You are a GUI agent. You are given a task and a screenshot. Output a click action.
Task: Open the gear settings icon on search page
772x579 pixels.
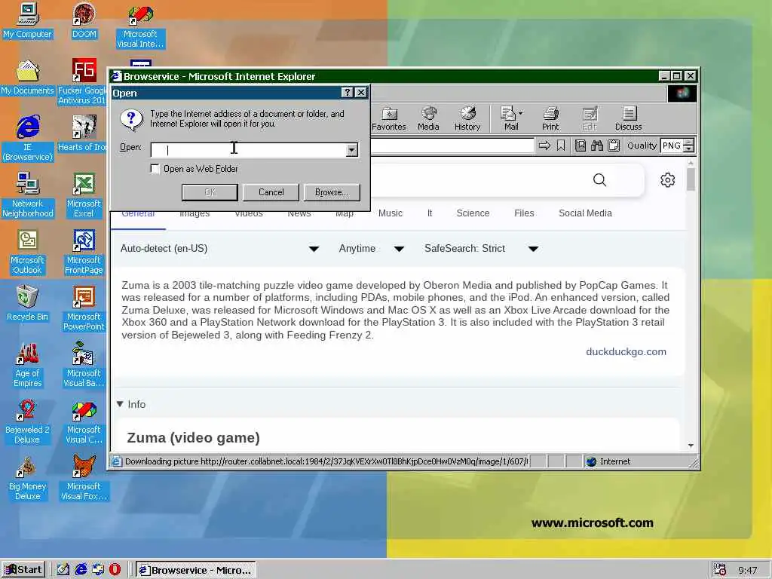668,179
